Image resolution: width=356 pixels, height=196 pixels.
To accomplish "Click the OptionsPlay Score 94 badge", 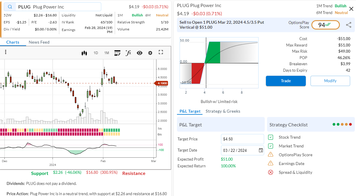I will click(325, 25).
